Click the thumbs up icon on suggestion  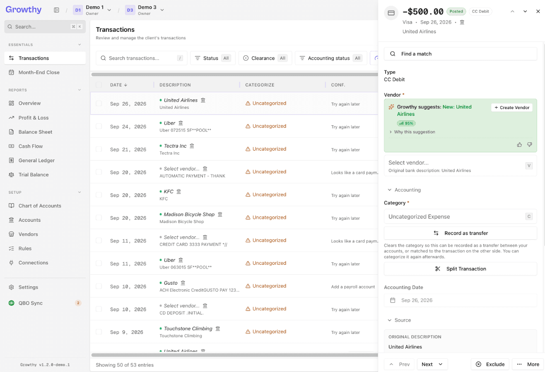(x=519, y=144)
